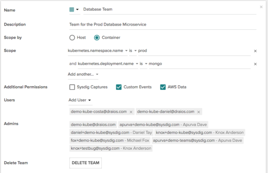Image resolution: width=268 pixels, height=173 pixels.
Task: Enable the Sysdig Captures checkbox
Action: click(x=72, y=87)
